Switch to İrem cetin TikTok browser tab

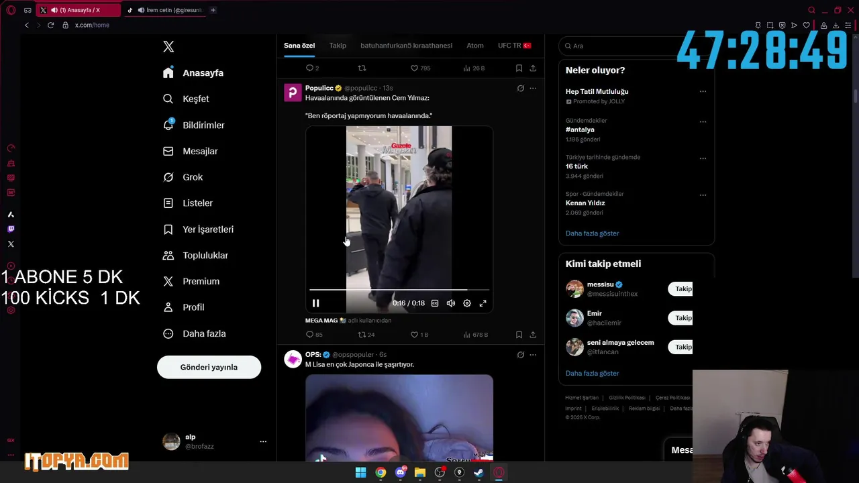[x=164, y=10]
